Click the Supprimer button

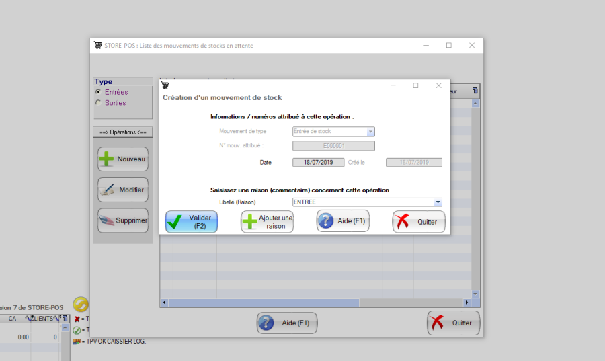[x=123, y=220]
